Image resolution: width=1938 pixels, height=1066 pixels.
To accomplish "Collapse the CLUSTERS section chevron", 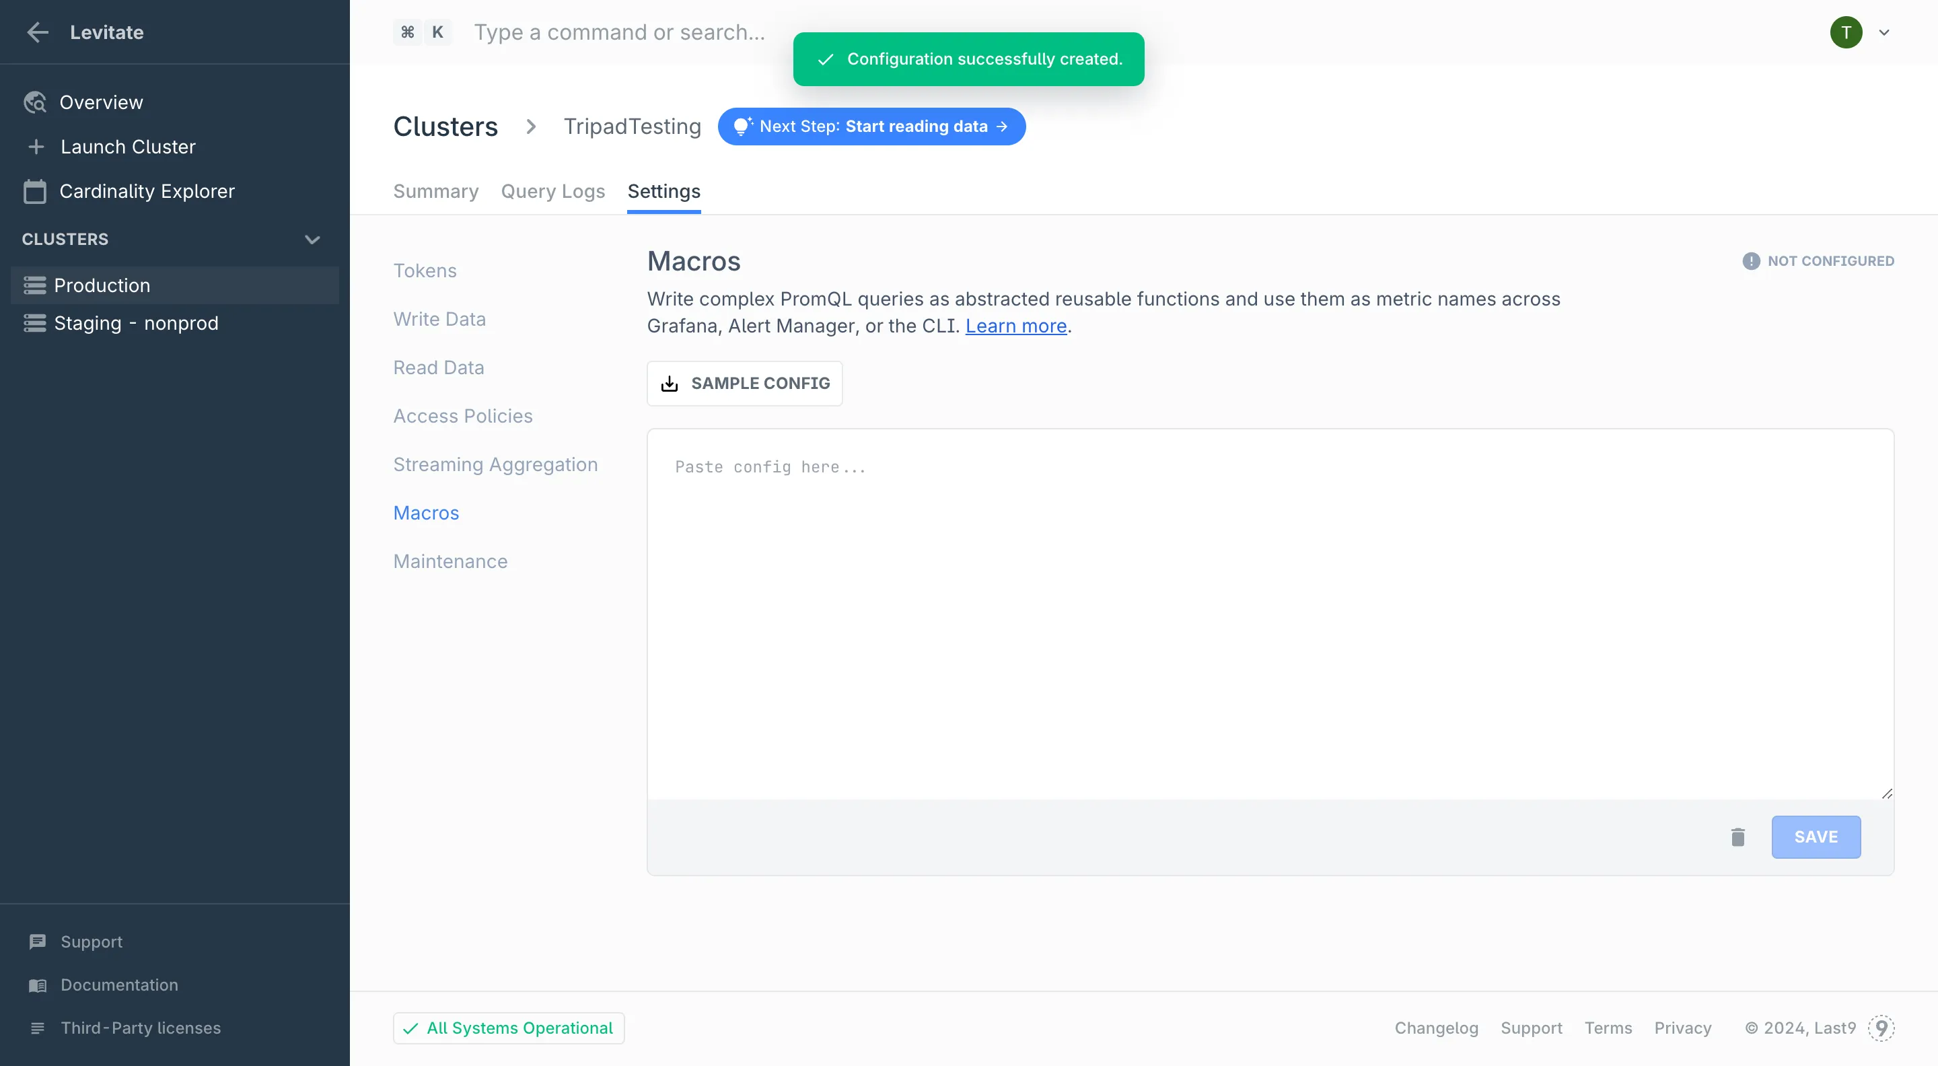I will click(x=312, y=239).
